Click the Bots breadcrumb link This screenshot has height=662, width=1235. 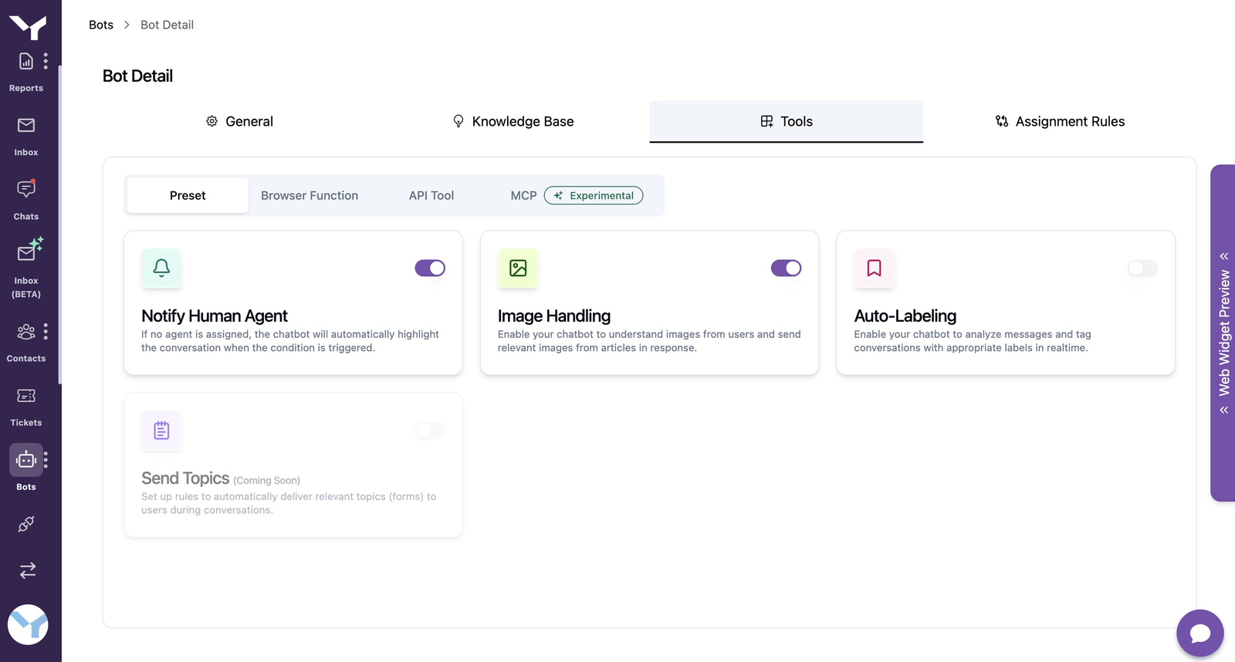(101, 25)
